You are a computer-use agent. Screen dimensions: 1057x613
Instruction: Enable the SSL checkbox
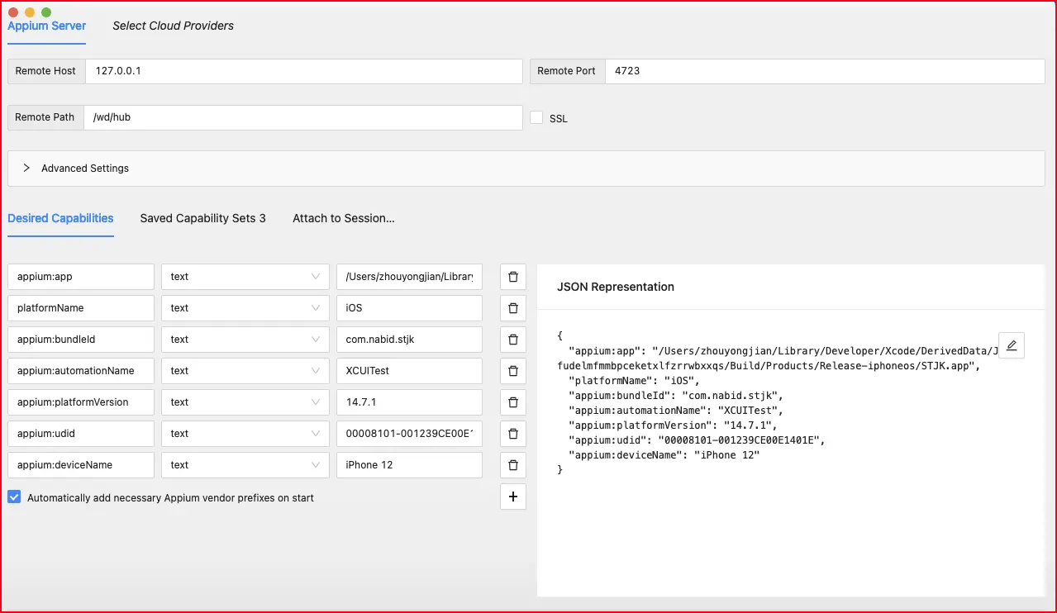pos(536,118)
